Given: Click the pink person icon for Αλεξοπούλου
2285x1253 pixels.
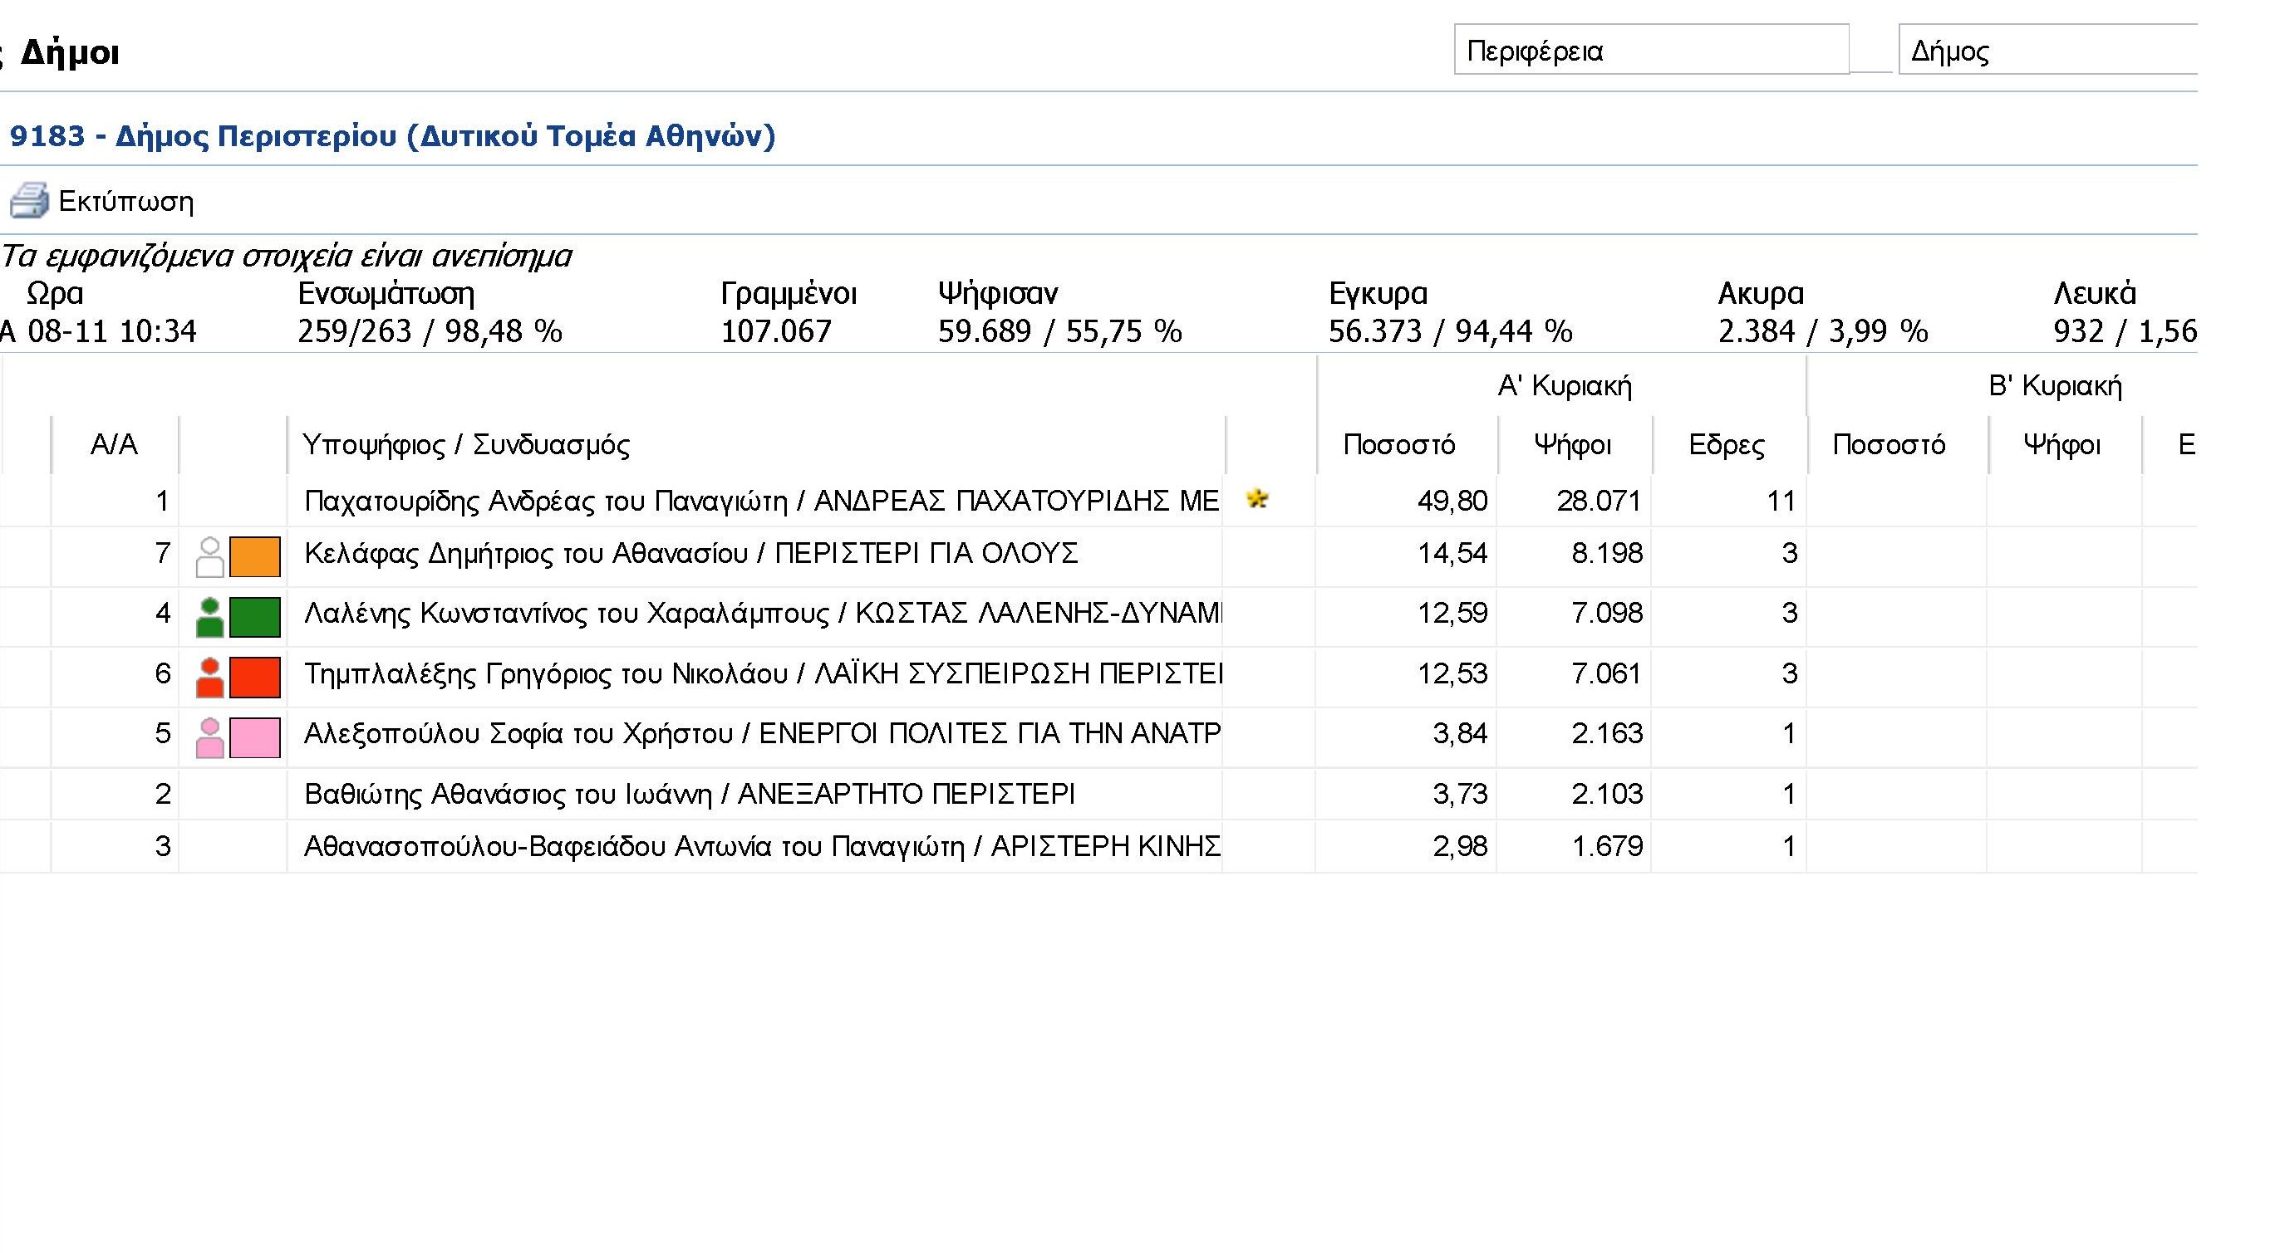Looking at the screenshot, I should coord(209,737).
